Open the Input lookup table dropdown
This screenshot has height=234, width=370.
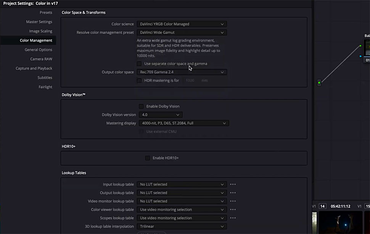tap(182, 184)
